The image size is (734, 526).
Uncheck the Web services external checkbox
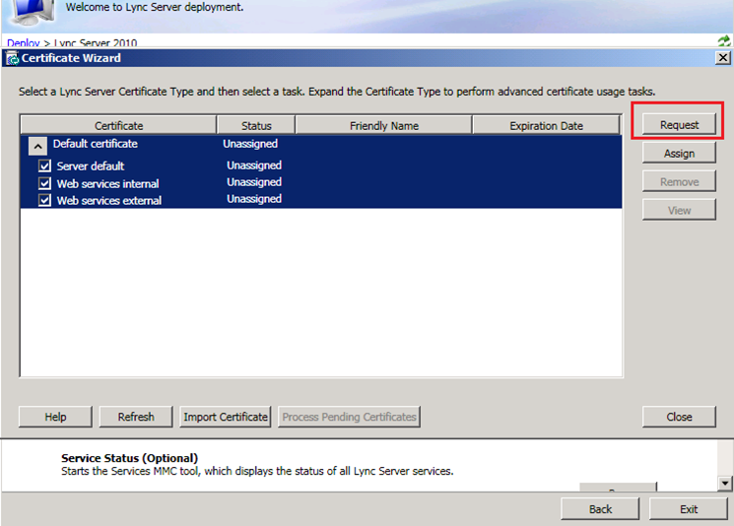pyautogui.click(x=45, y=200)
